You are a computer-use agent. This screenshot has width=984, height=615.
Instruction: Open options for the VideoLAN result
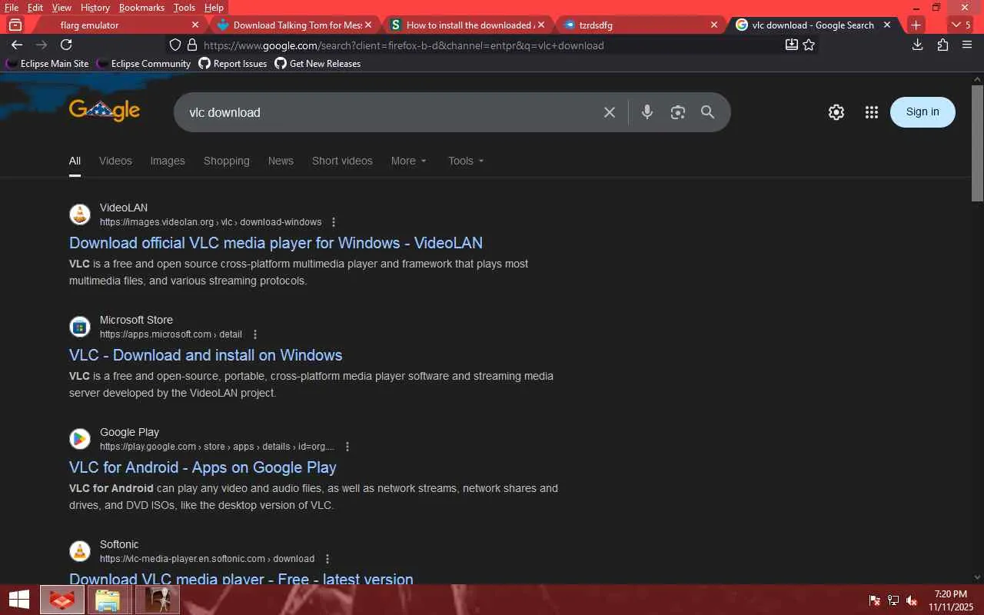pos(334,222)
